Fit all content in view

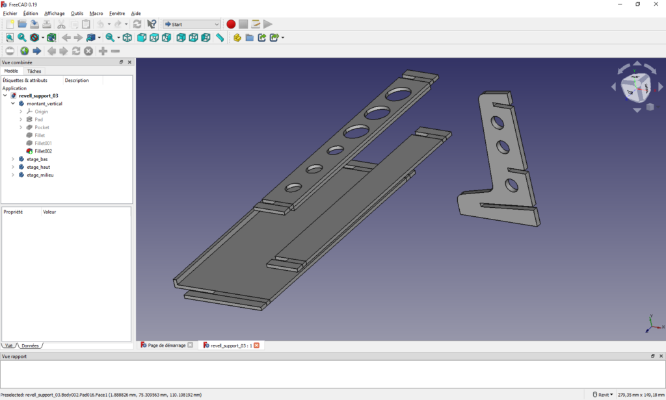coord(10,38)
